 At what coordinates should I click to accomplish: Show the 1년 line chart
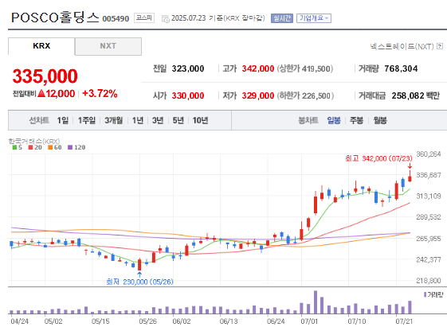click(x=138, y=120)
